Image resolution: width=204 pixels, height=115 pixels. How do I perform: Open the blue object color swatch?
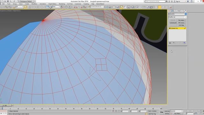pyautogui.click(x=186, y=14)
